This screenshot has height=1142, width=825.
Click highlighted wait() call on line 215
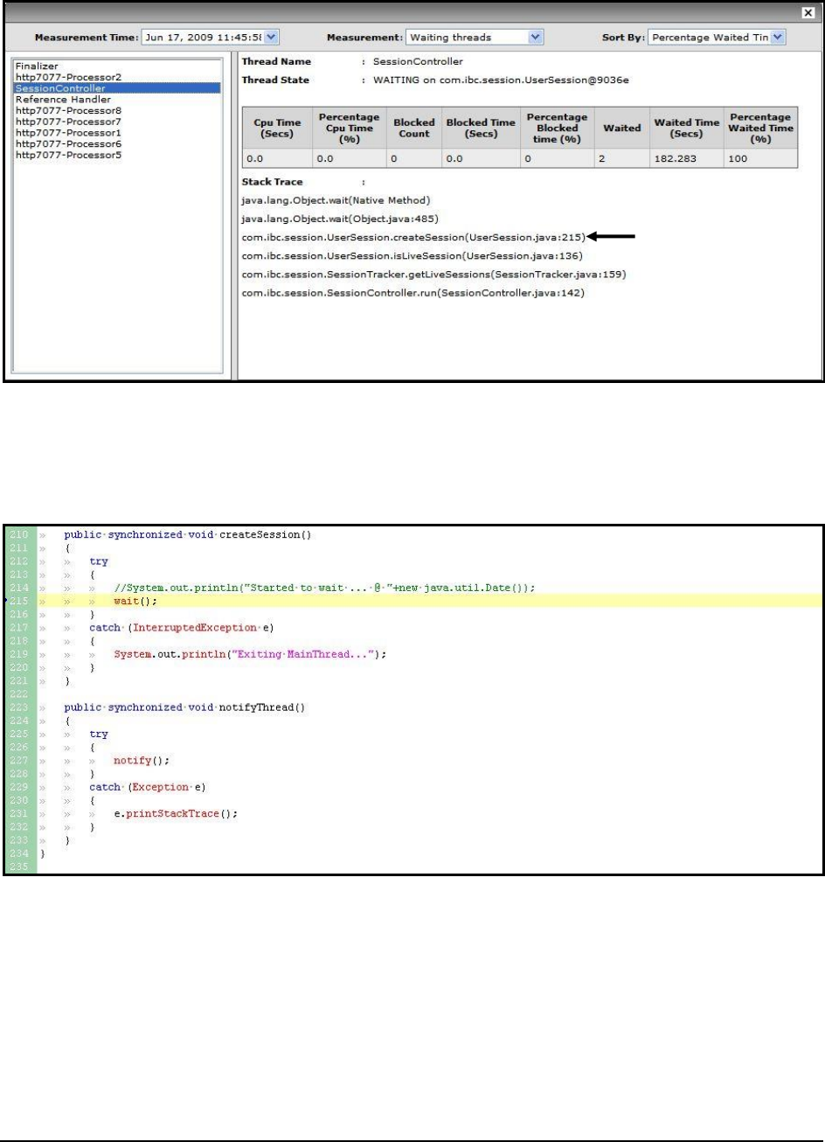(134, 602)
